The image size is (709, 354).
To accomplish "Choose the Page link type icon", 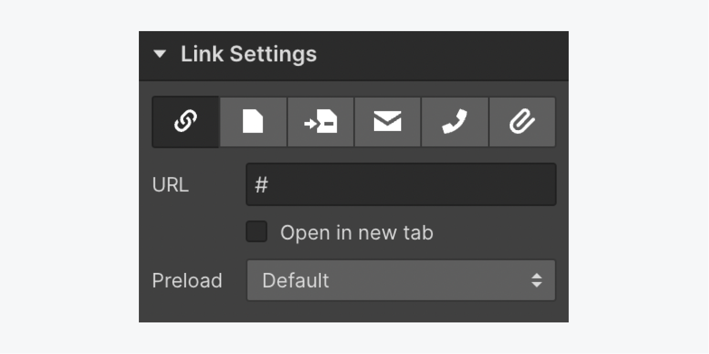I will (253, 122).
